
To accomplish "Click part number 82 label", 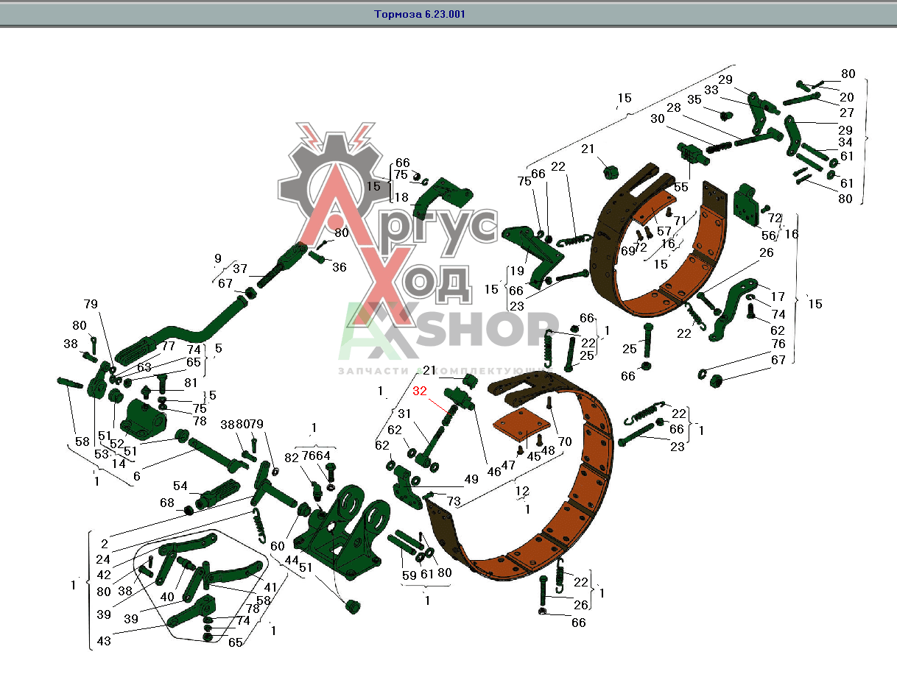I will pos(292,457).
